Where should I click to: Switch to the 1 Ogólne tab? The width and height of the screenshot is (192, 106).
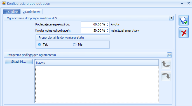coord(12,12)
